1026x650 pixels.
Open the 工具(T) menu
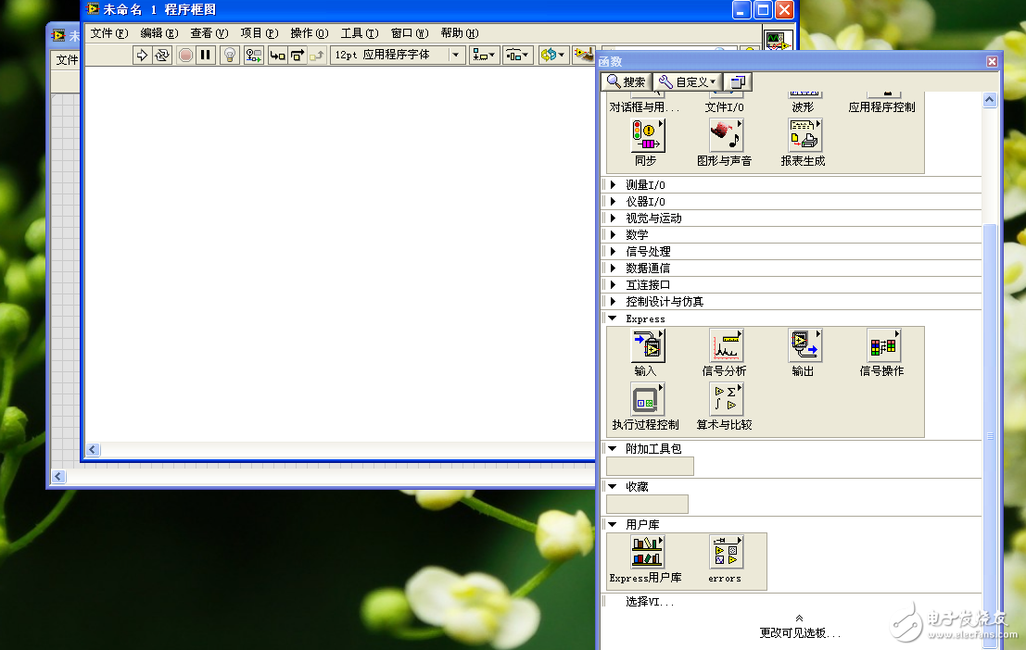tap(360, 33)
